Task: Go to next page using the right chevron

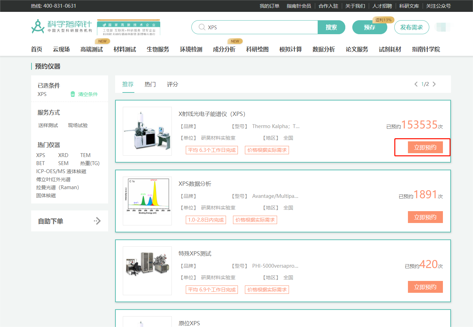Action: (434, 84)
